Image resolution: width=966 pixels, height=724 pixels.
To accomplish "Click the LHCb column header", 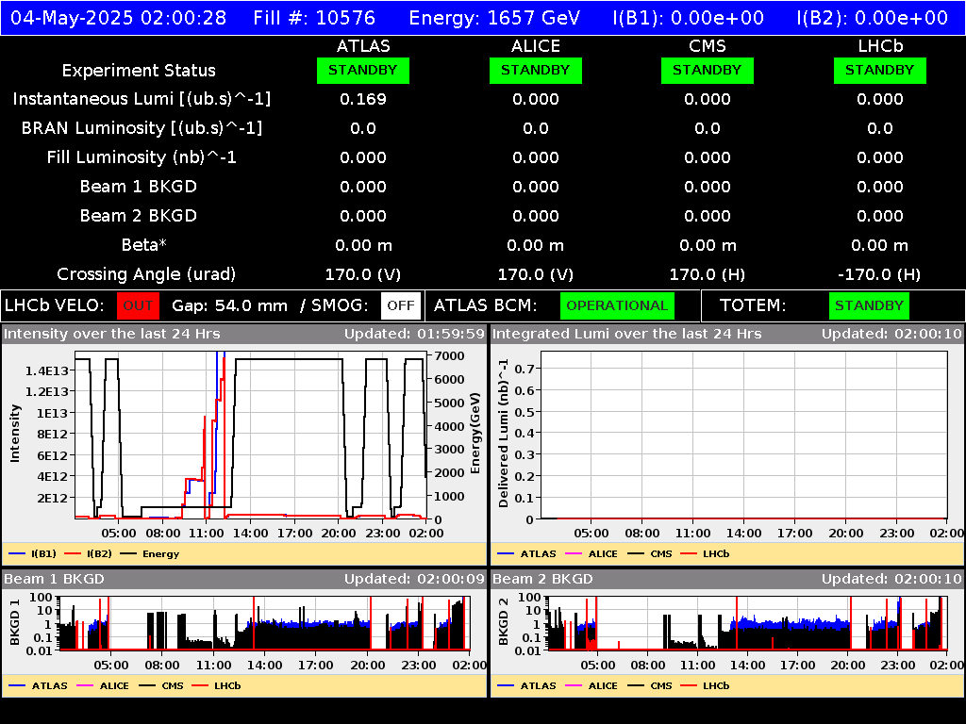I will [x=880, y=46].
